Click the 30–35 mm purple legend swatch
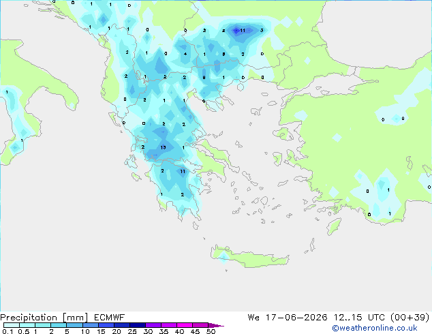Screen dimensions: 432x334 153,325
